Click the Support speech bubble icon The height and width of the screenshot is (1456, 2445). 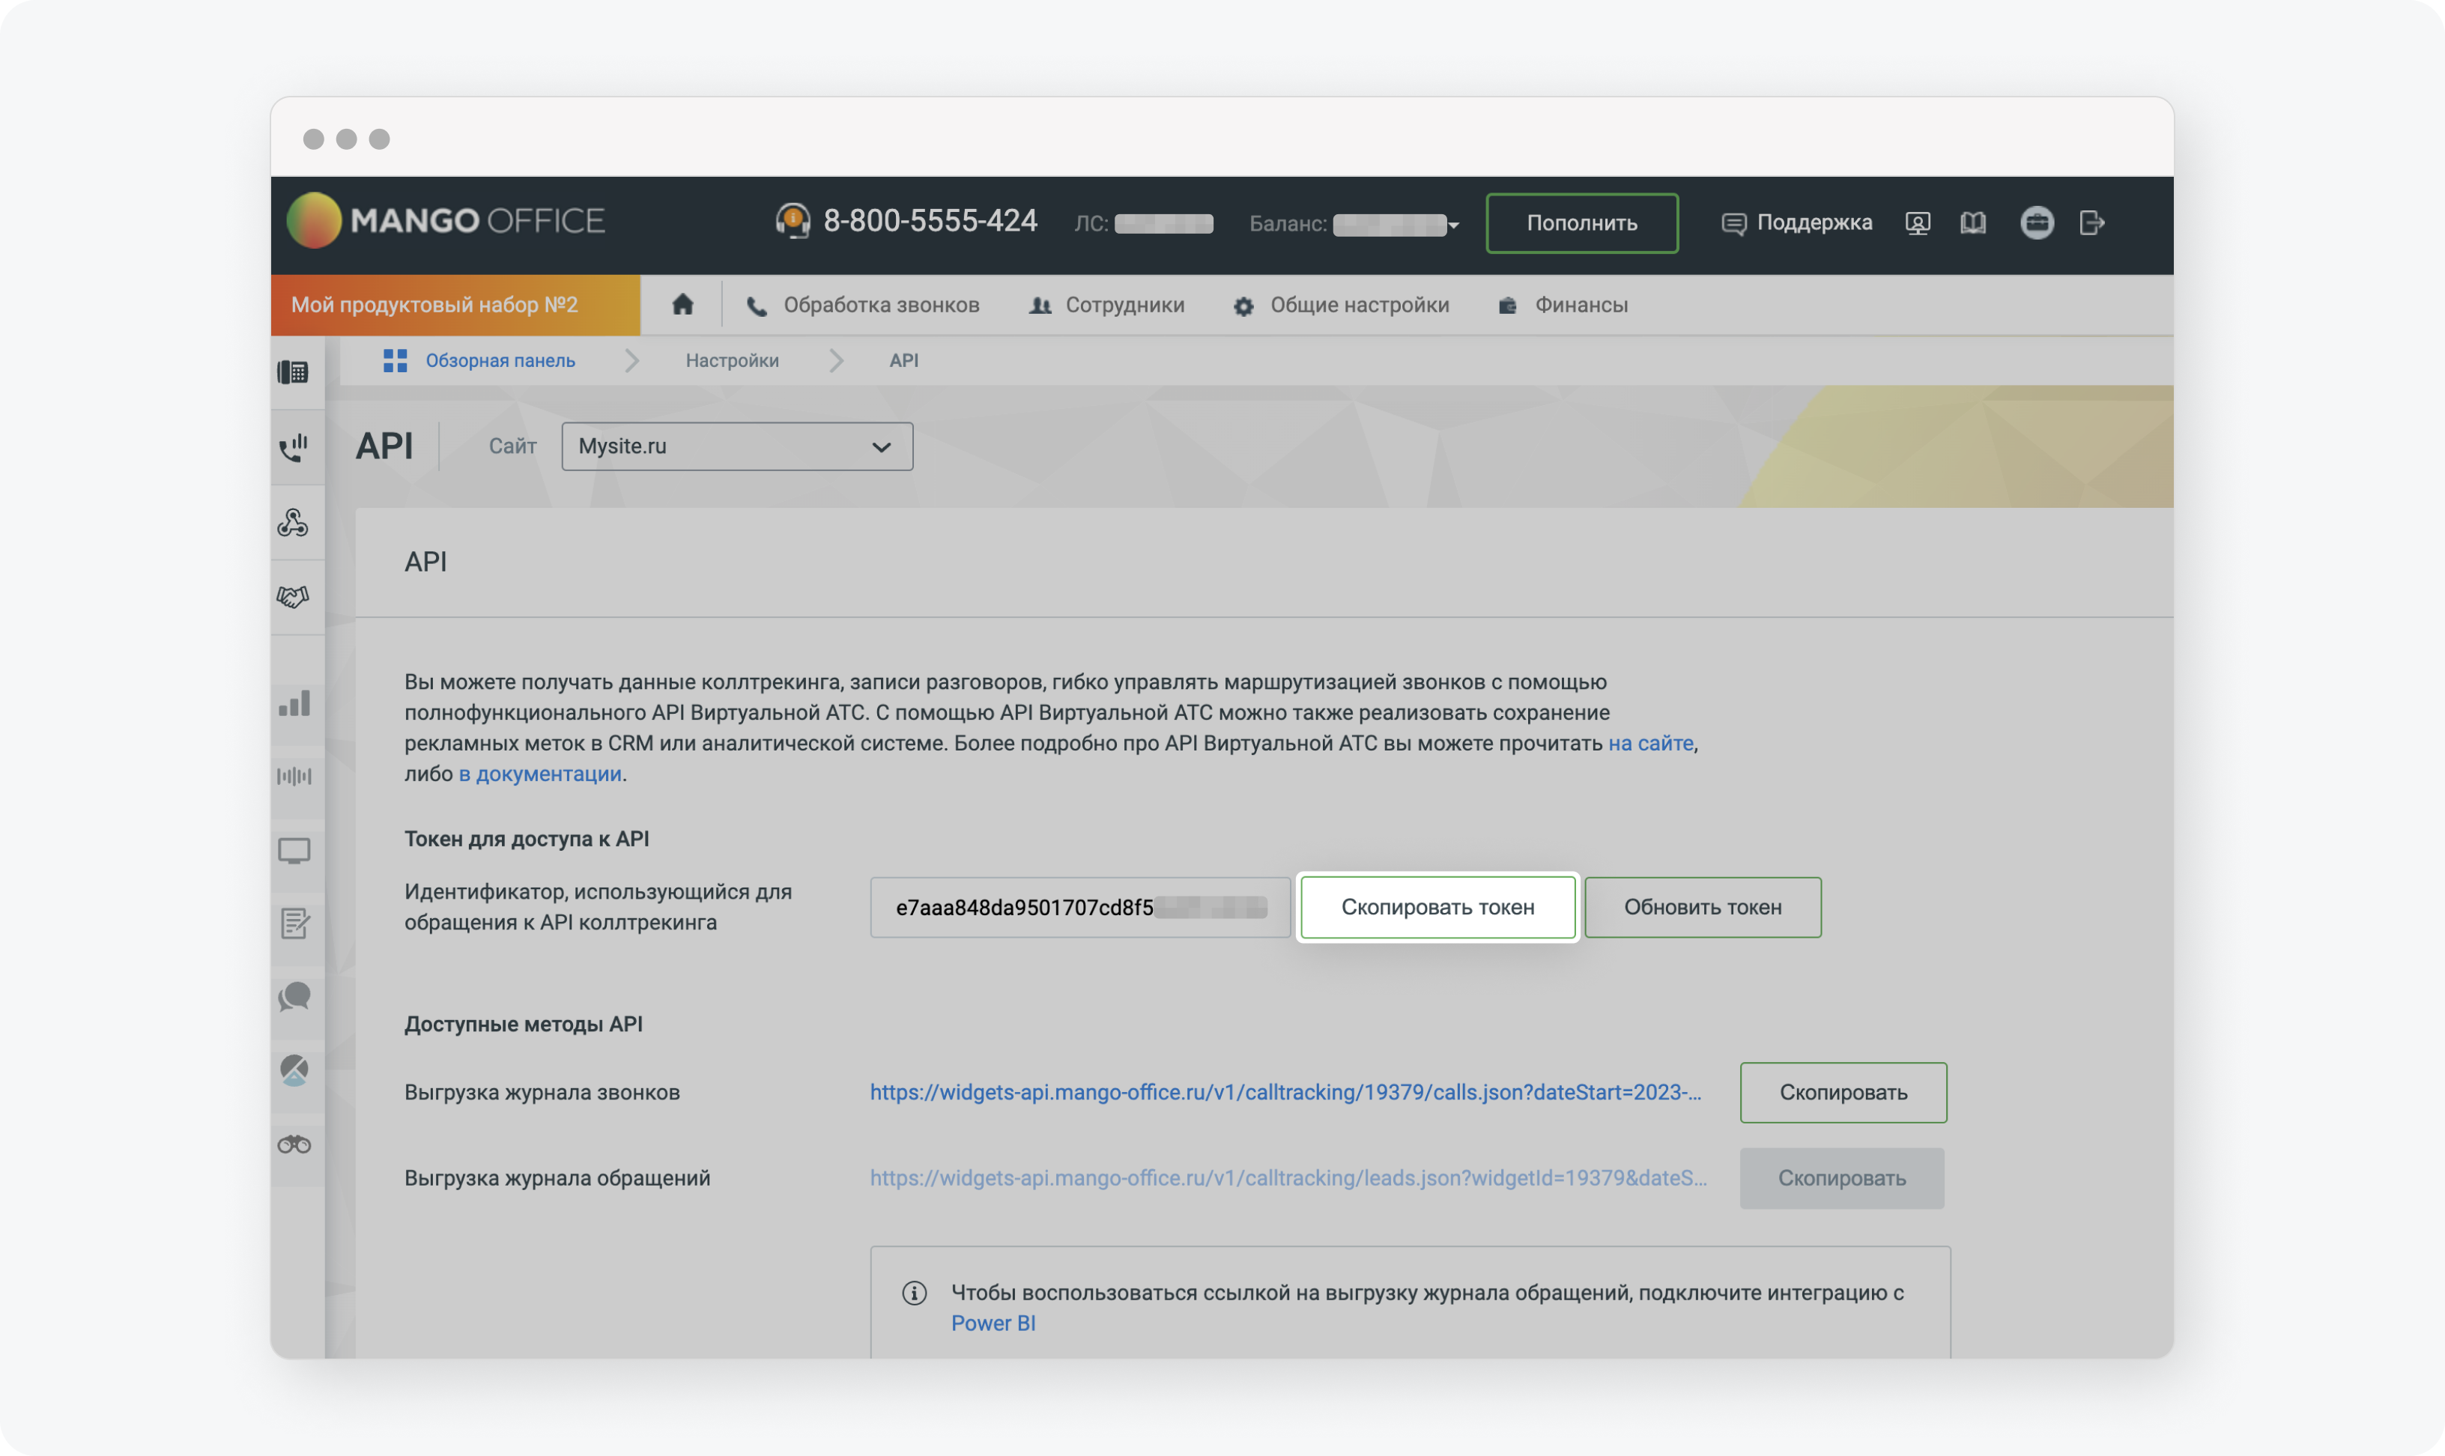tap(1733, 224)
